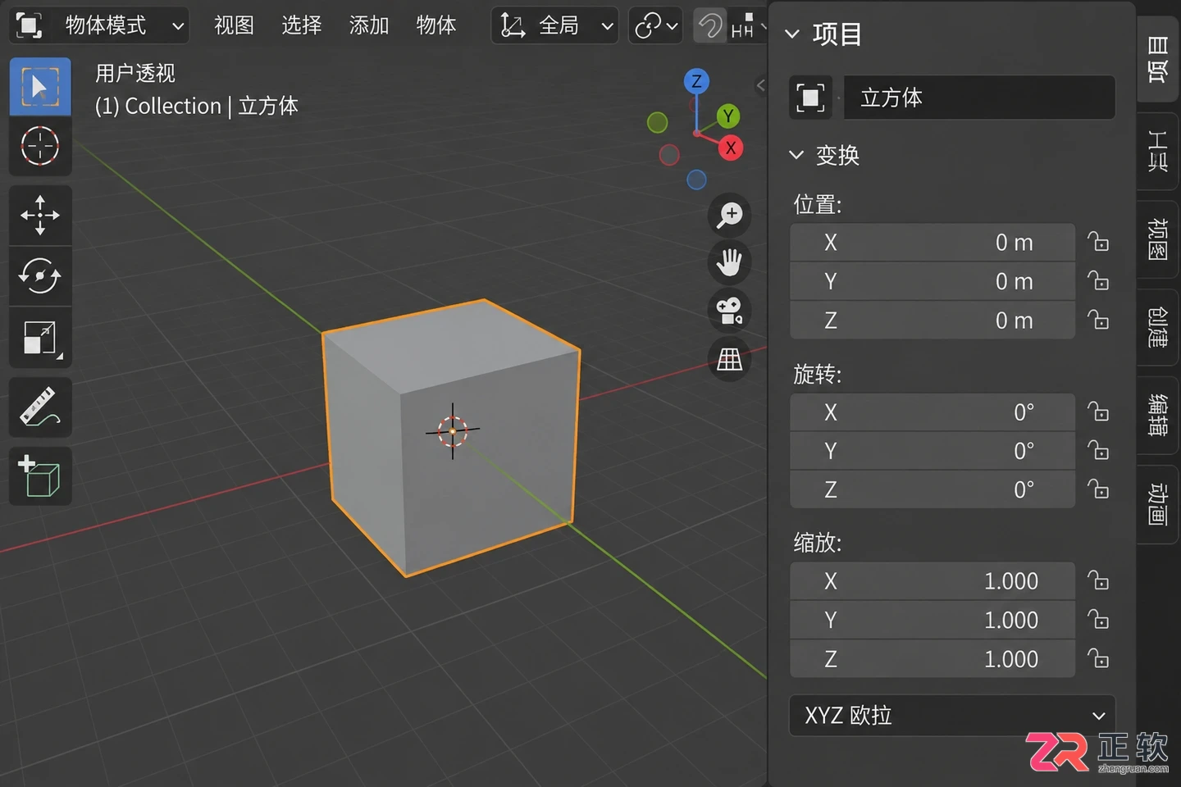Open the pivot point dropdown

pyautogui.click(x=655, y=25)
